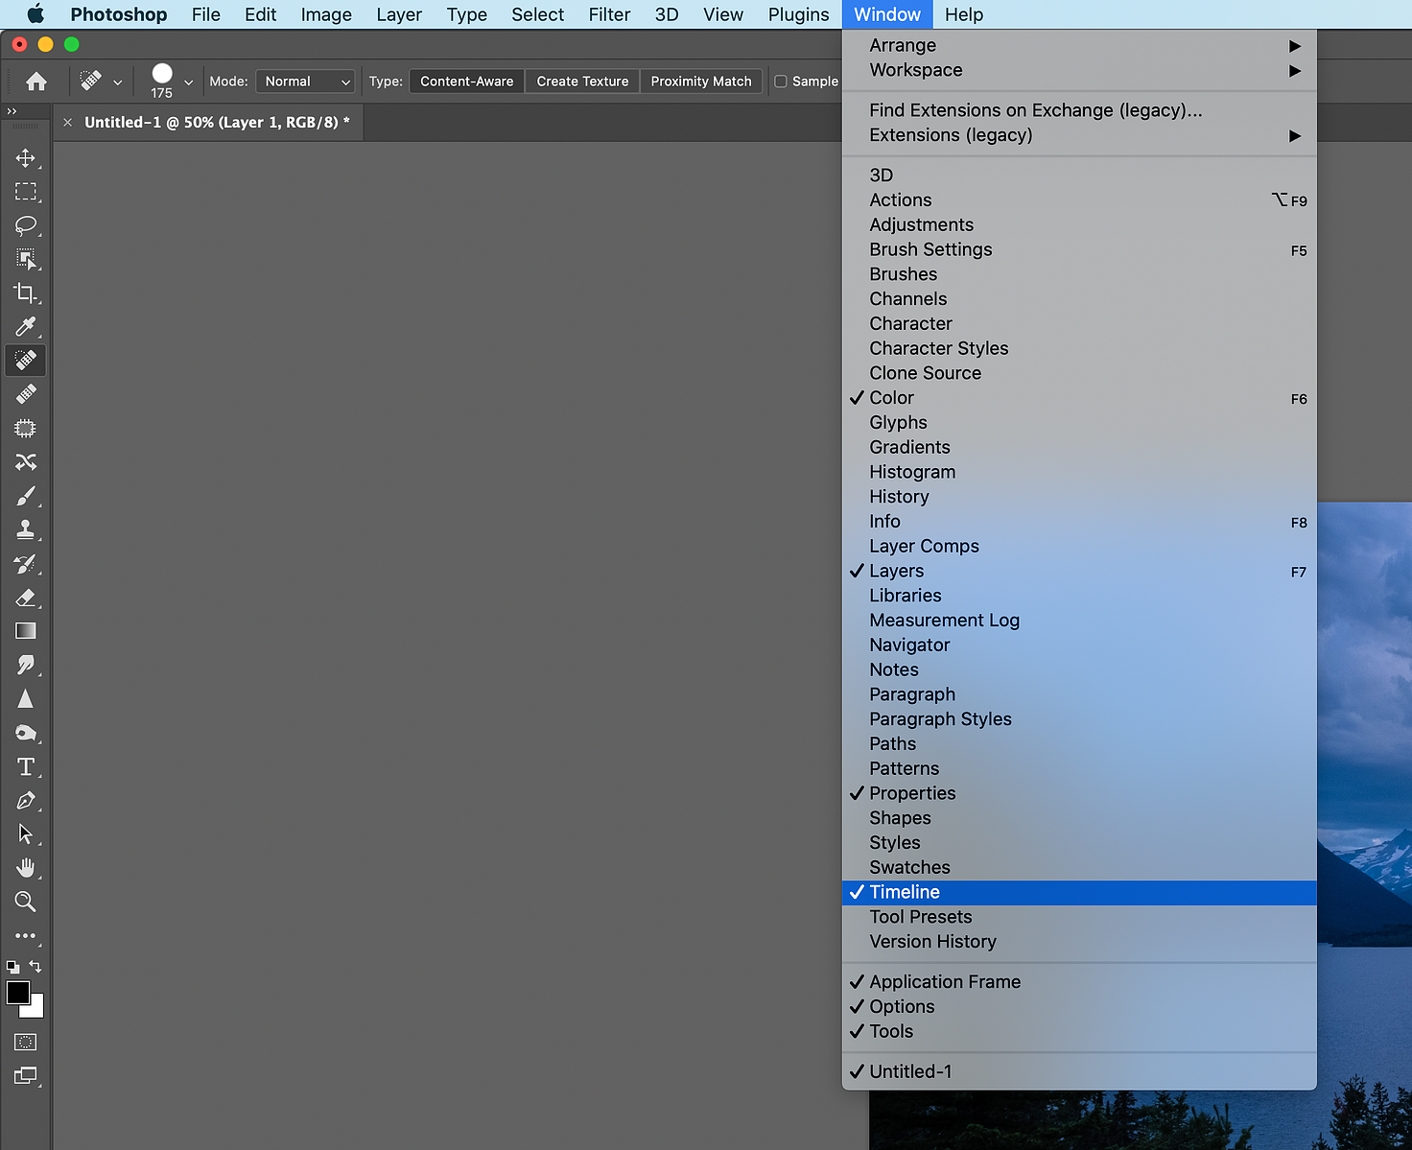Open the Help menu
This screenshot has width=1412, height=1150.
(x=964, y=14)
